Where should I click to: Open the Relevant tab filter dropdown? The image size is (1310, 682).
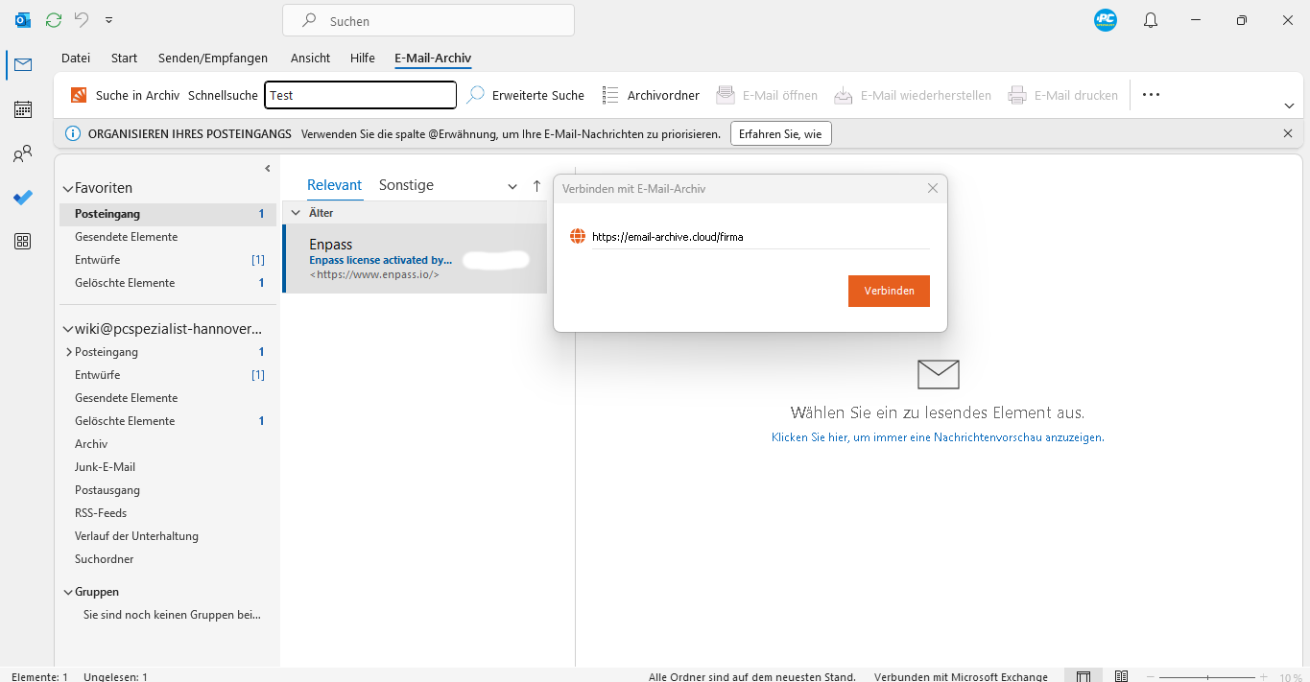pos(512,185)
